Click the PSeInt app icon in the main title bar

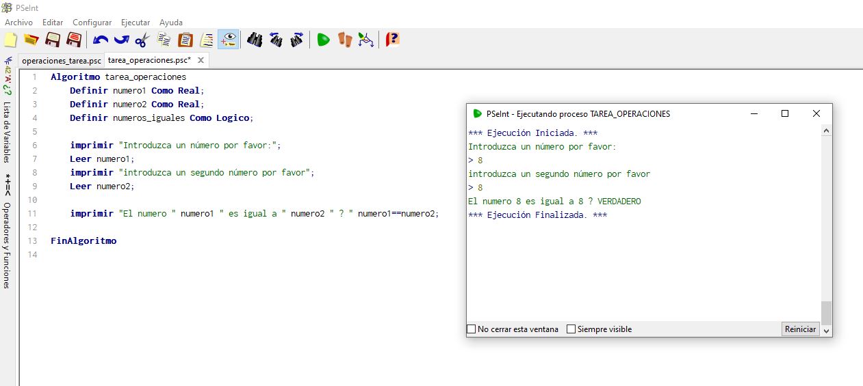tap(7, 8)
